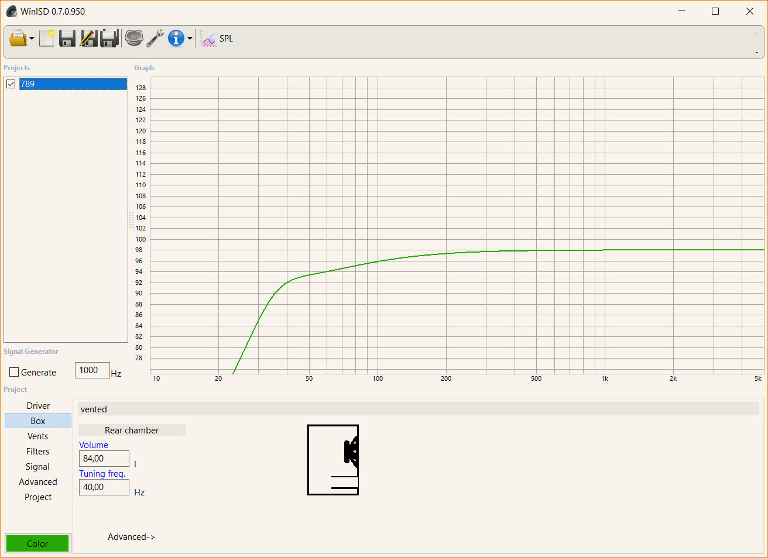Enable the Generate signal checkbox

point(14,373)
